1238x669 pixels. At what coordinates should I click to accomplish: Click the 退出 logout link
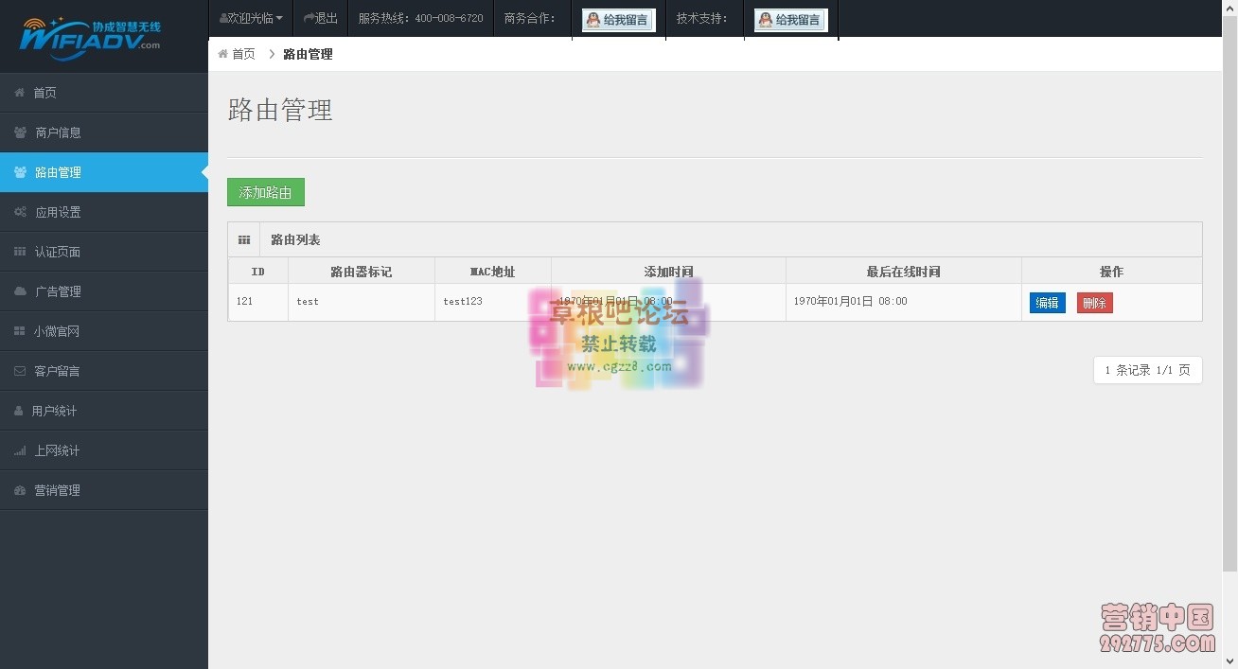321,17
